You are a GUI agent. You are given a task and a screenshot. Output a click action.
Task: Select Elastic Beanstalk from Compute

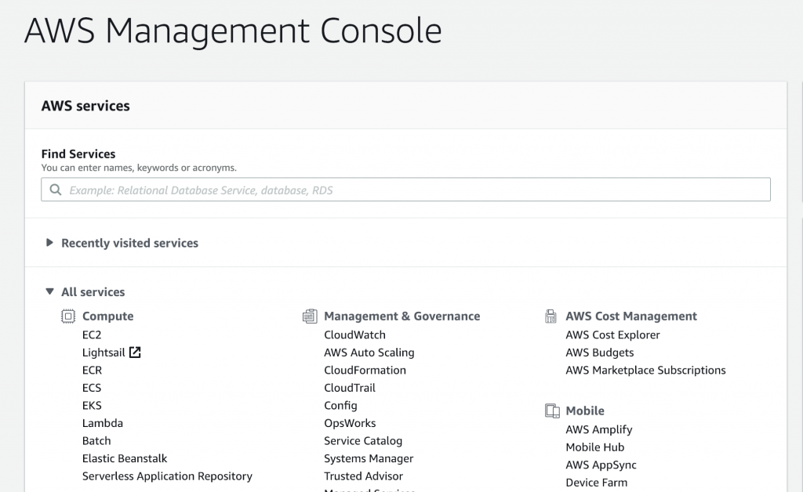(125, 459)
